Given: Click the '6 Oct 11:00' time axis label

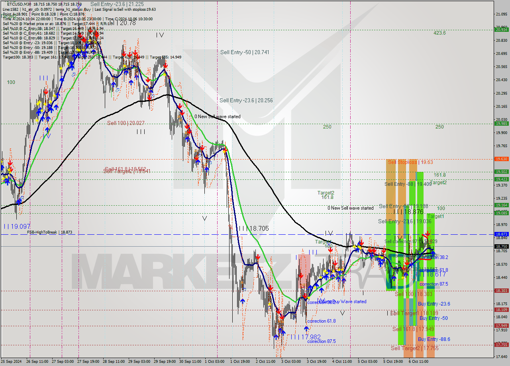Looking at the screenshot, I should (x=418, y=362).
